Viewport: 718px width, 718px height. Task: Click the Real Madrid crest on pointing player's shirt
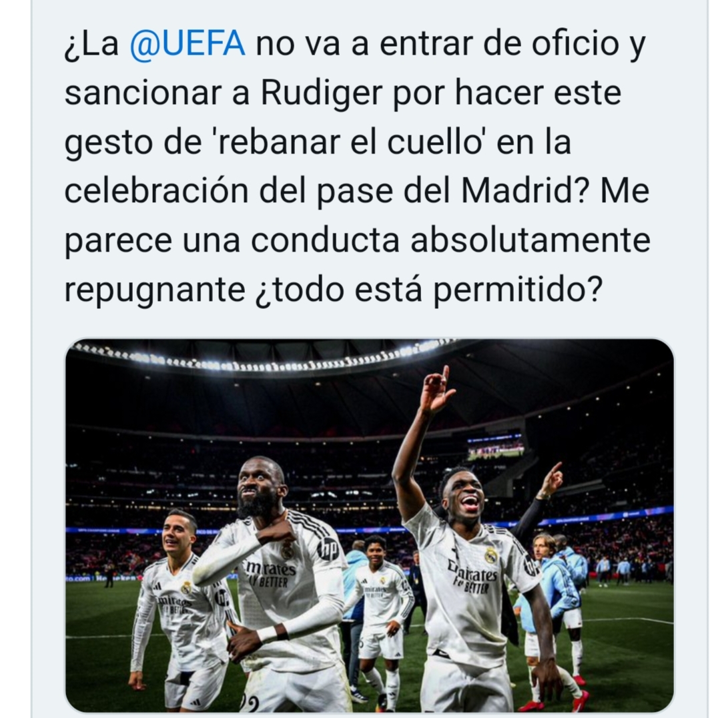click(491, 555)
